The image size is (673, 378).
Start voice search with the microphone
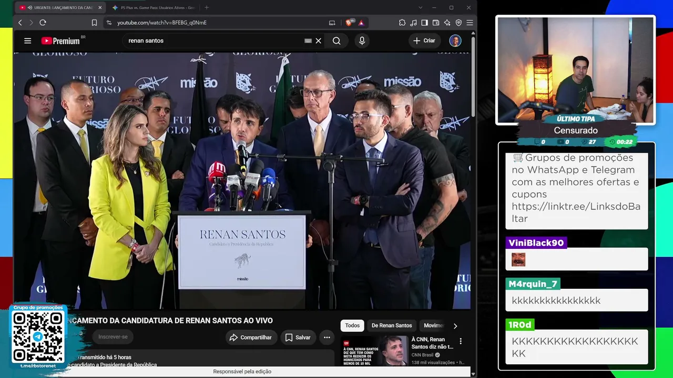pyautogui.click(x=362, y=40)
